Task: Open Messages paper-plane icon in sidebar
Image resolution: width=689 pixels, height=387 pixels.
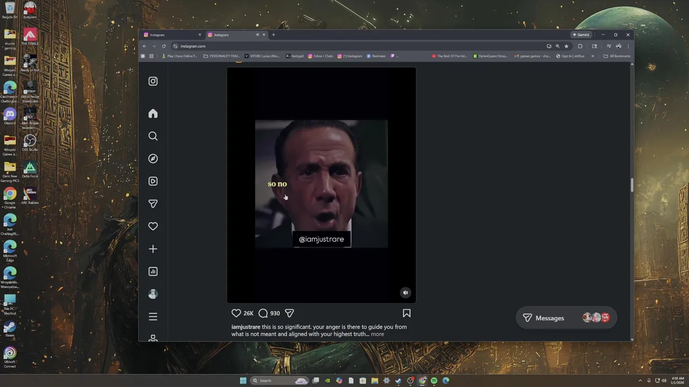Action: tap(153, 204)
